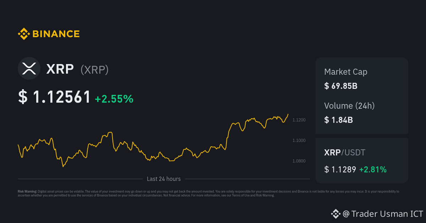Click the 1.0800 chart axis label
Screen dimensions: 426x223
299,161
